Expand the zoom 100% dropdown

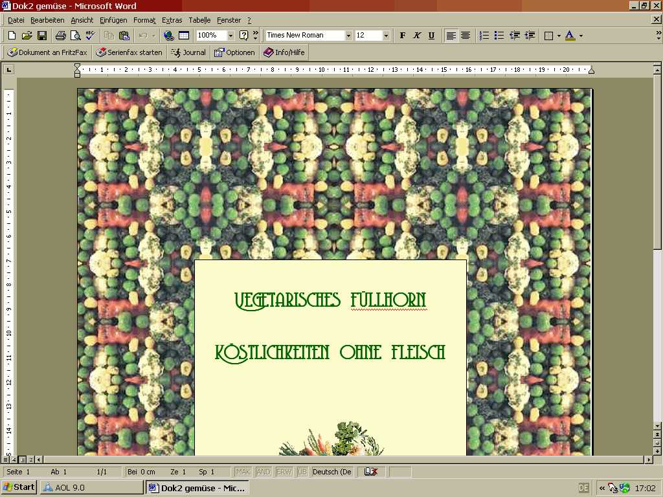click(x=230, y=36)
